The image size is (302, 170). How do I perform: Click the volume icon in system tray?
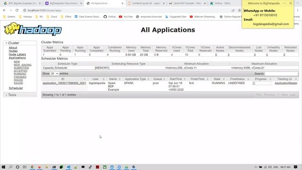[x=270, y=167]
